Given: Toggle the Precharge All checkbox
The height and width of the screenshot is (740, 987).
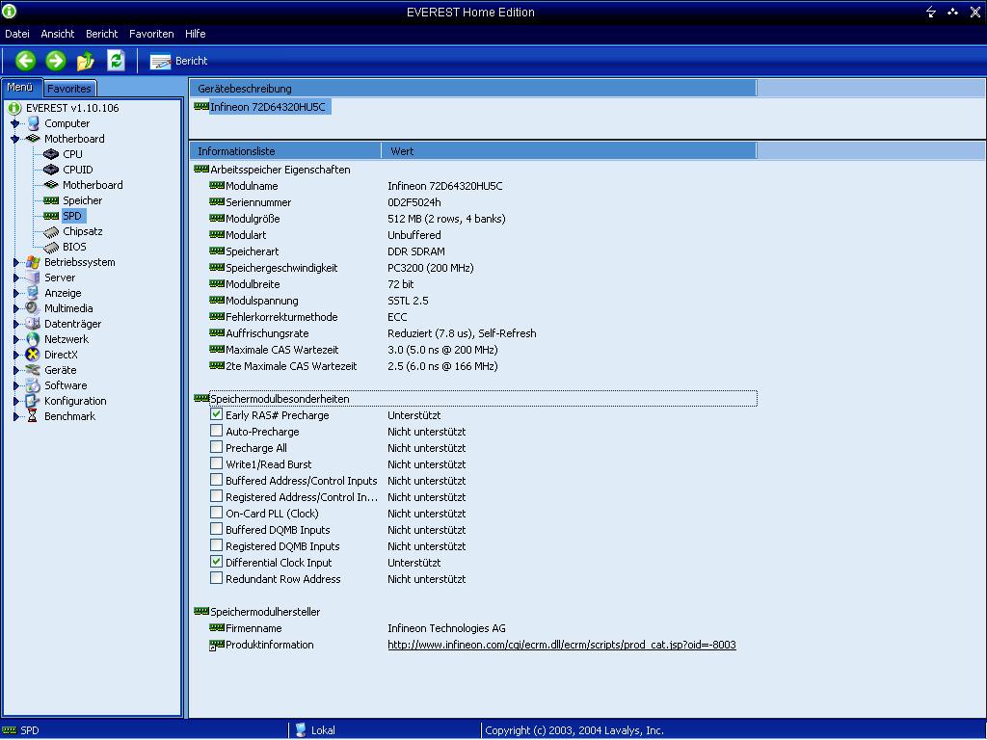Looking at the screenshot, I should click(x=216, y=447).
